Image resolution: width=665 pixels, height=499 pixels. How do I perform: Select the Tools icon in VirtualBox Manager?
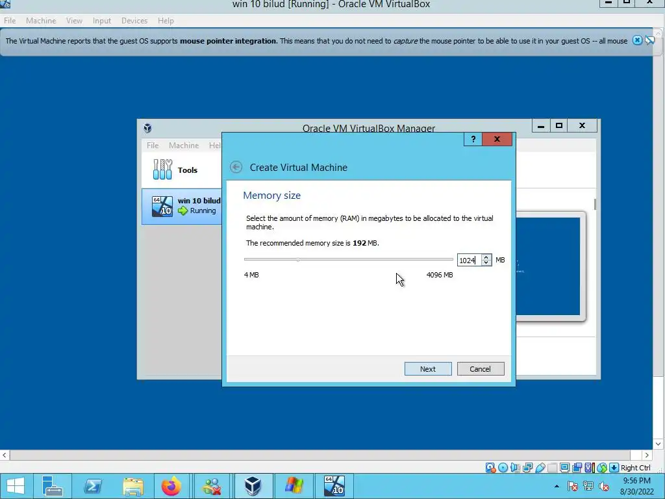[163, 170]
